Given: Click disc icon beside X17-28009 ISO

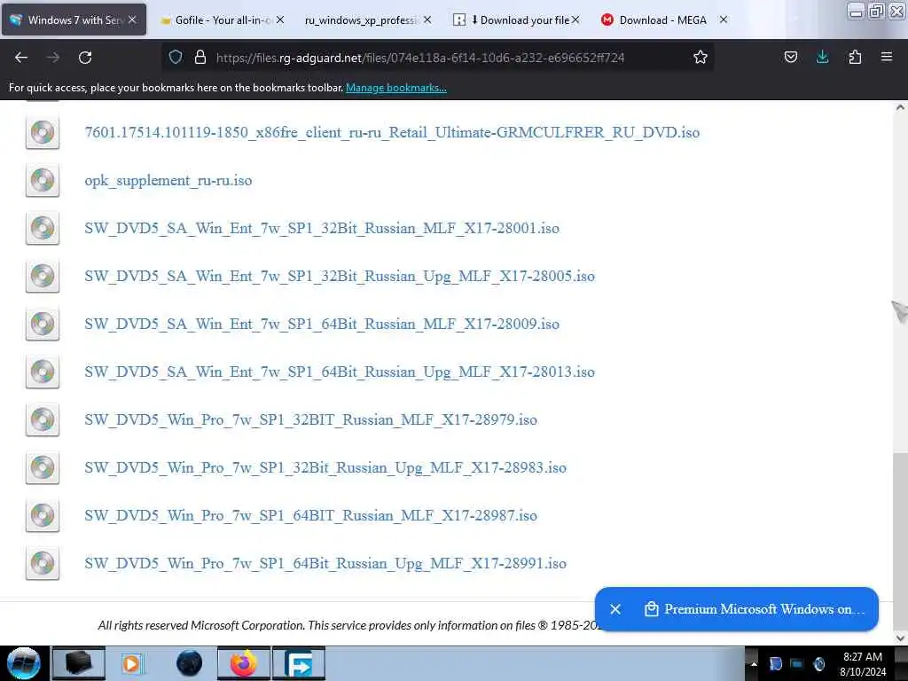Looking at the screenshot, I should click(43, 324).
